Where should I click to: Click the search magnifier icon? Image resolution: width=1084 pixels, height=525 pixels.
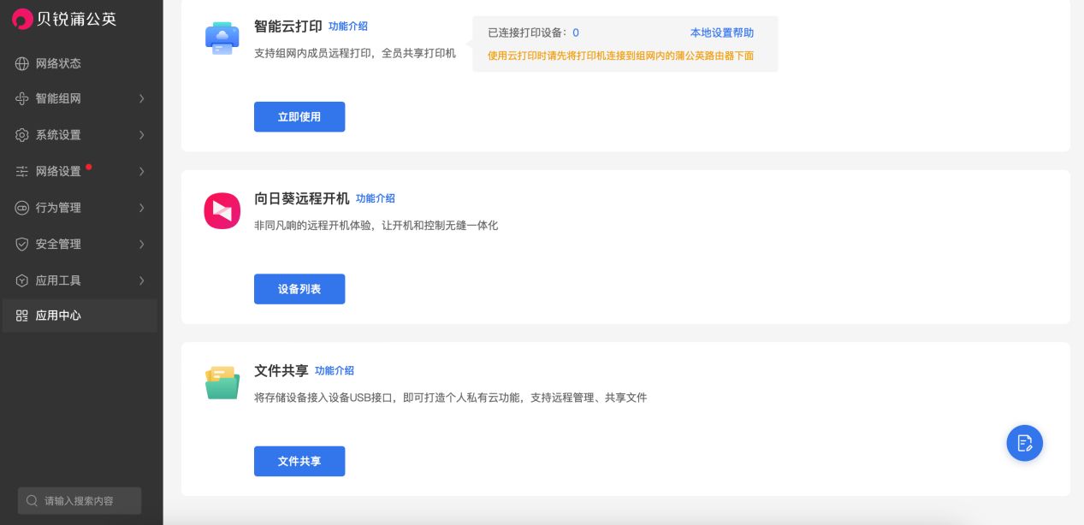32,500
